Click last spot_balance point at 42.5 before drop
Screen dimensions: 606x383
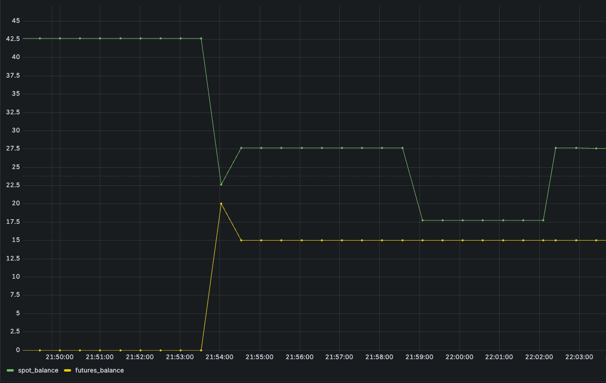201,38
